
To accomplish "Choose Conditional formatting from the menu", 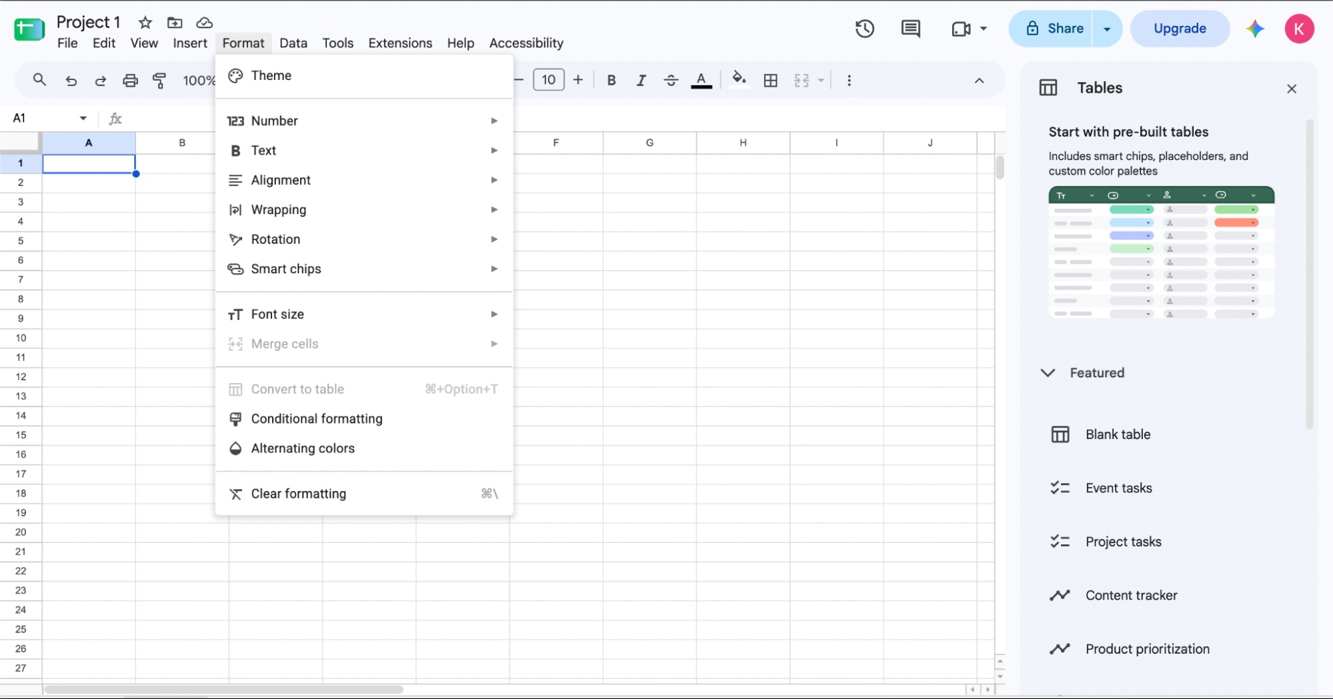I will point(363,418).
